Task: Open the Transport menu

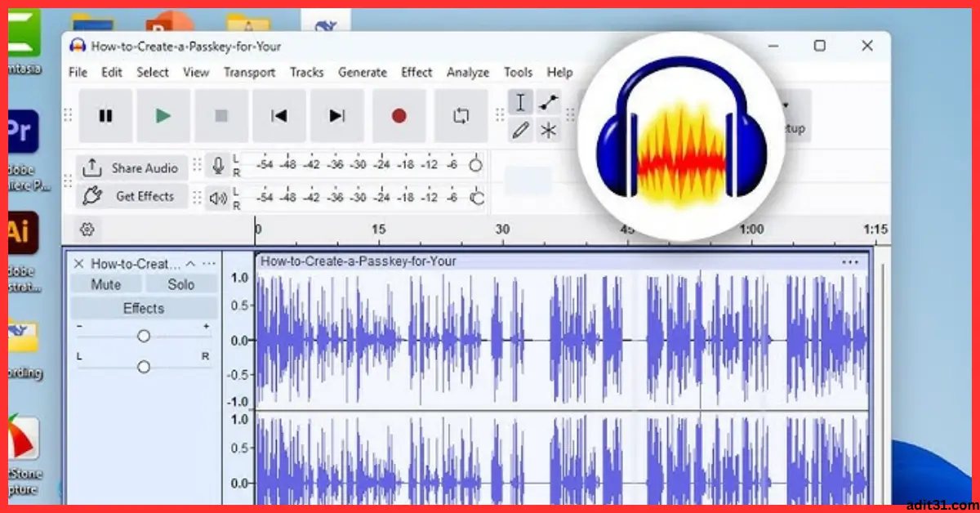Action: click(x=250, y=73)
